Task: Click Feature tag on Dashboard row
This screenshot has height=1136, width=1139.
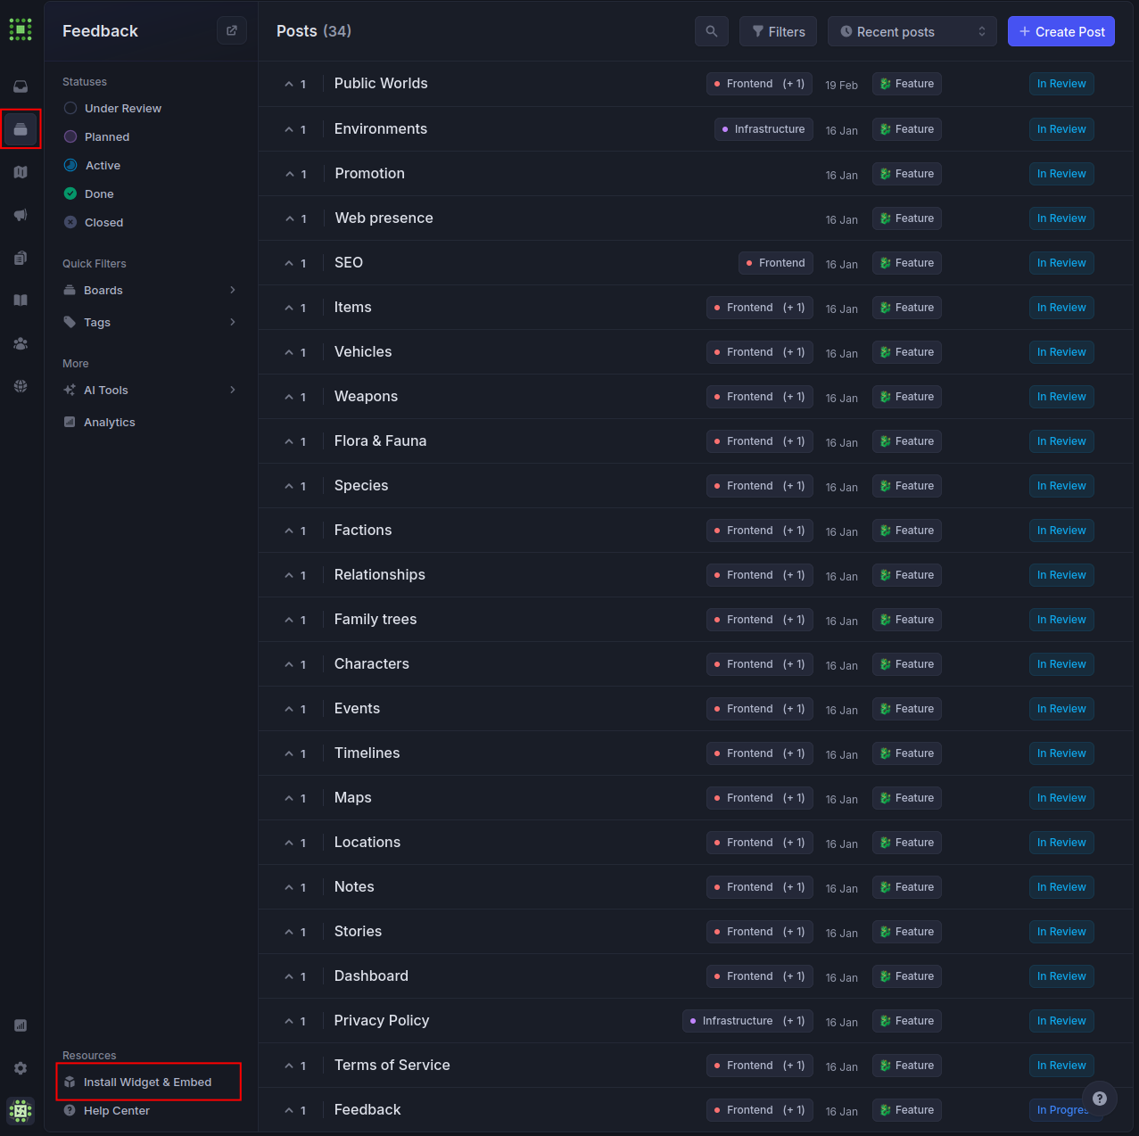Action: 907,976
